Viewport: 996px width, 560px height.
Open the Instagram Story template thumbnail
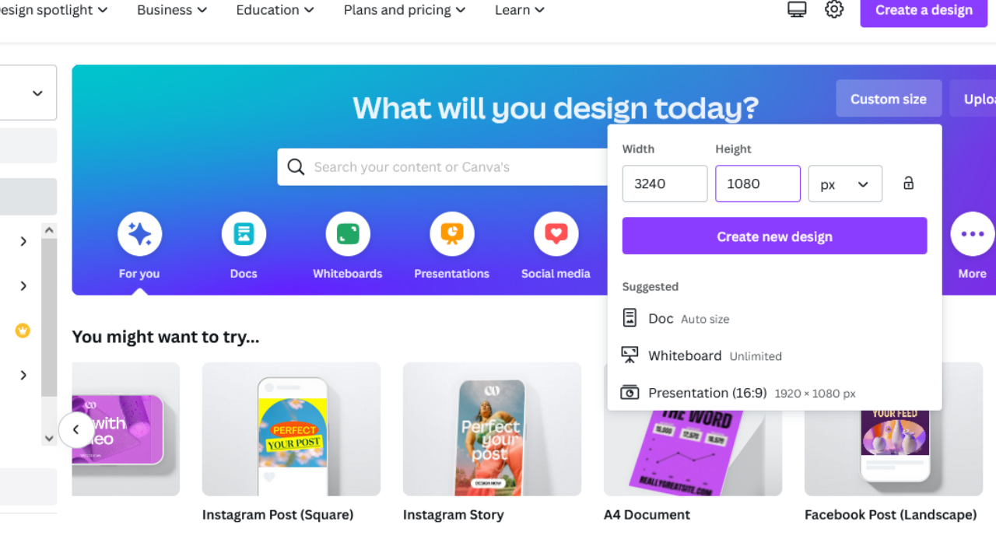[492, 429]
